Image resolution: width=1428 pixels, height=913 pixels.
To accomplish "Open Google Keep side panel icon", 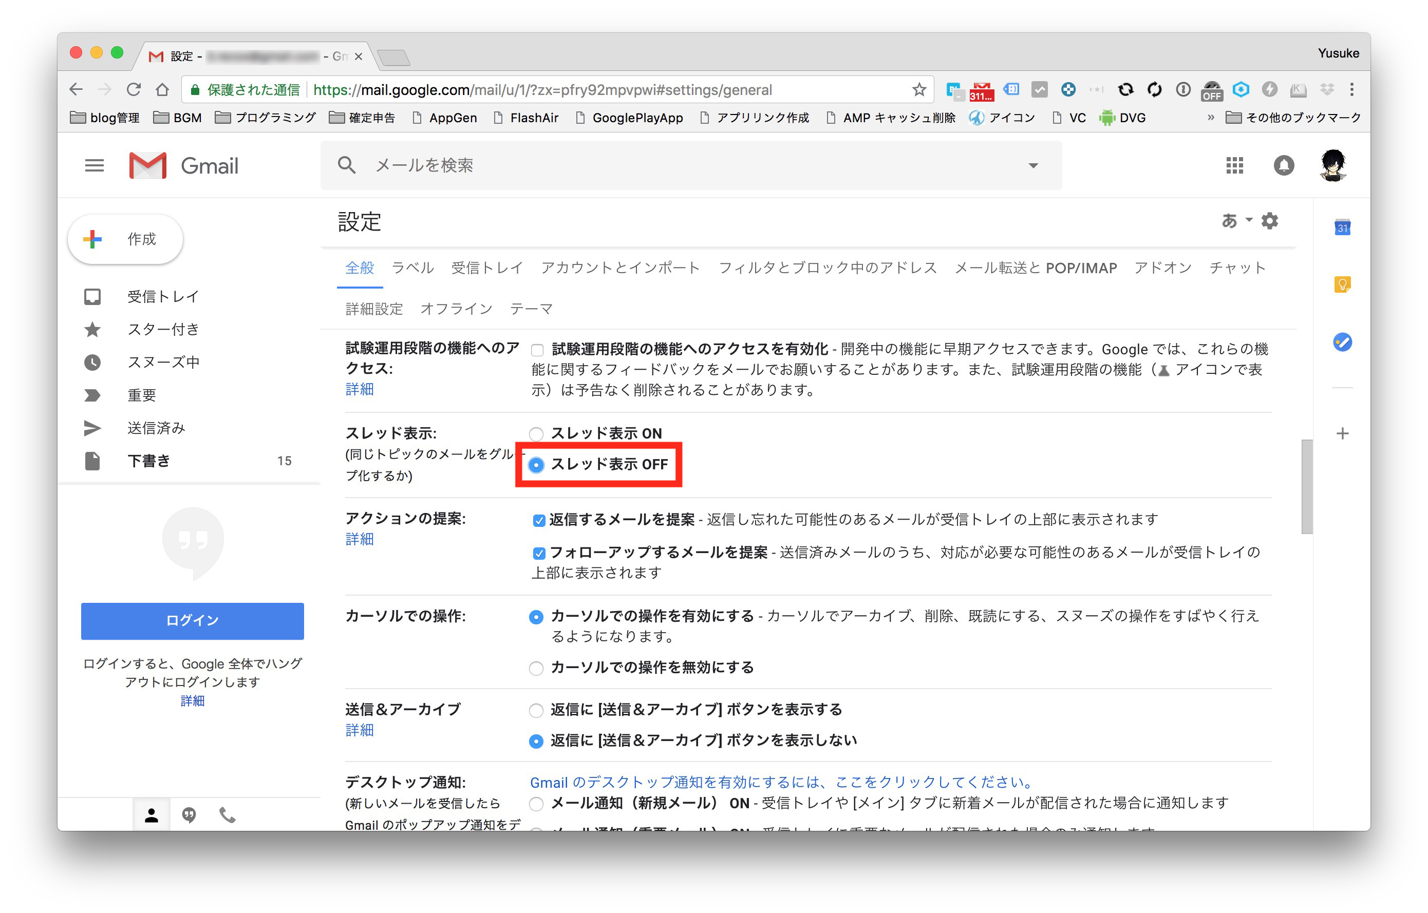I will (x=1343, y=284).
